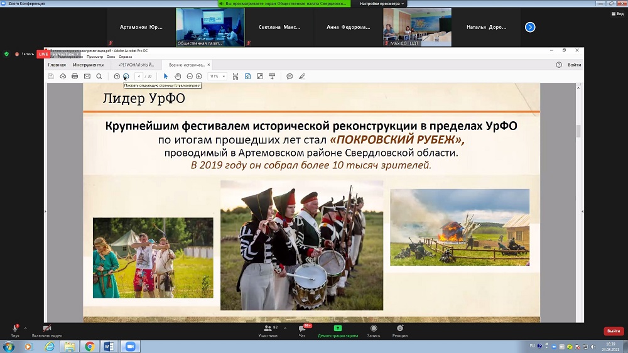The width and height of the screenshot is (628, 353).
Task: Unmute the Zoom microphone (Звук)
Action: 15,330
